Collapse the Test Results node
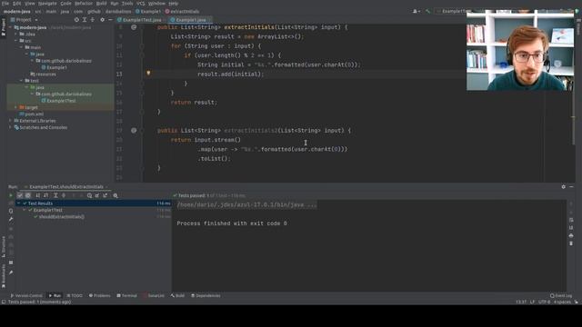This screenshot has width=582, height=327. pos(18,203)
